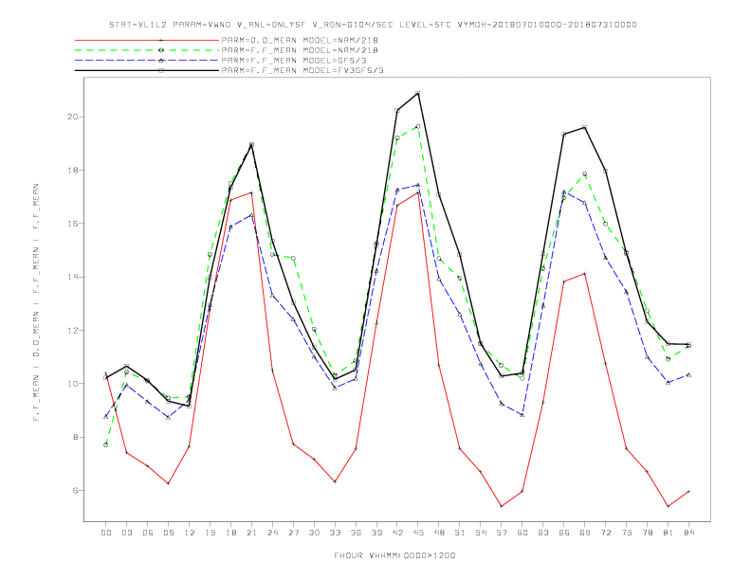Click x-axis tick label 84
The image size is (751, 580).
click(x=689, y=533)
